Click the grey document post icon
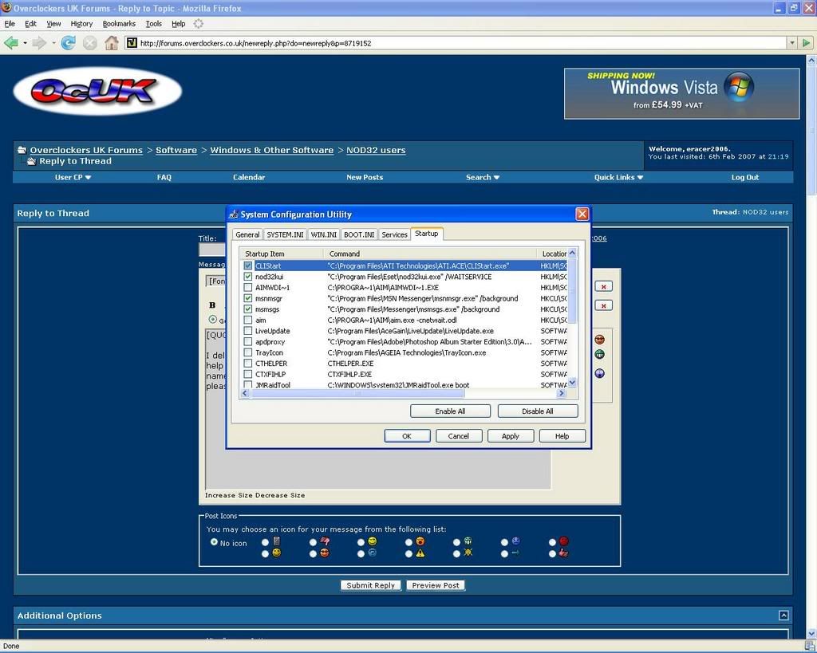Screen dimensions: 817x653 pyautogui.click(x=276, y=541)
